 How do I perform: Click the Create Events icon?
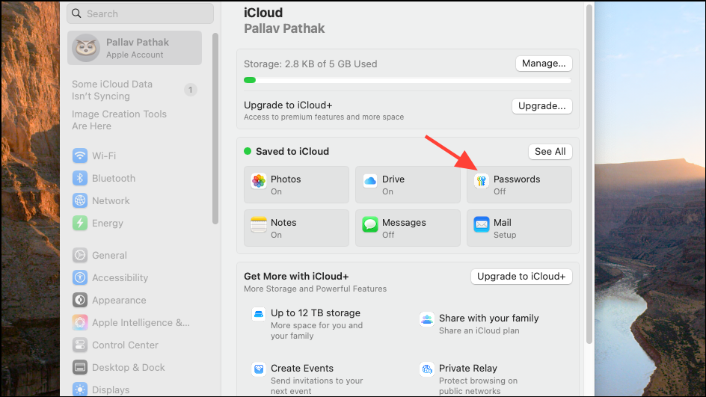(259, 369)
